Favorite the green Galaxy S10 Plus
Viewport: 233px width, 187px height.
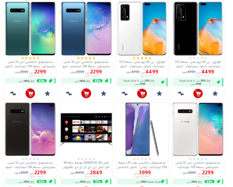47,93
